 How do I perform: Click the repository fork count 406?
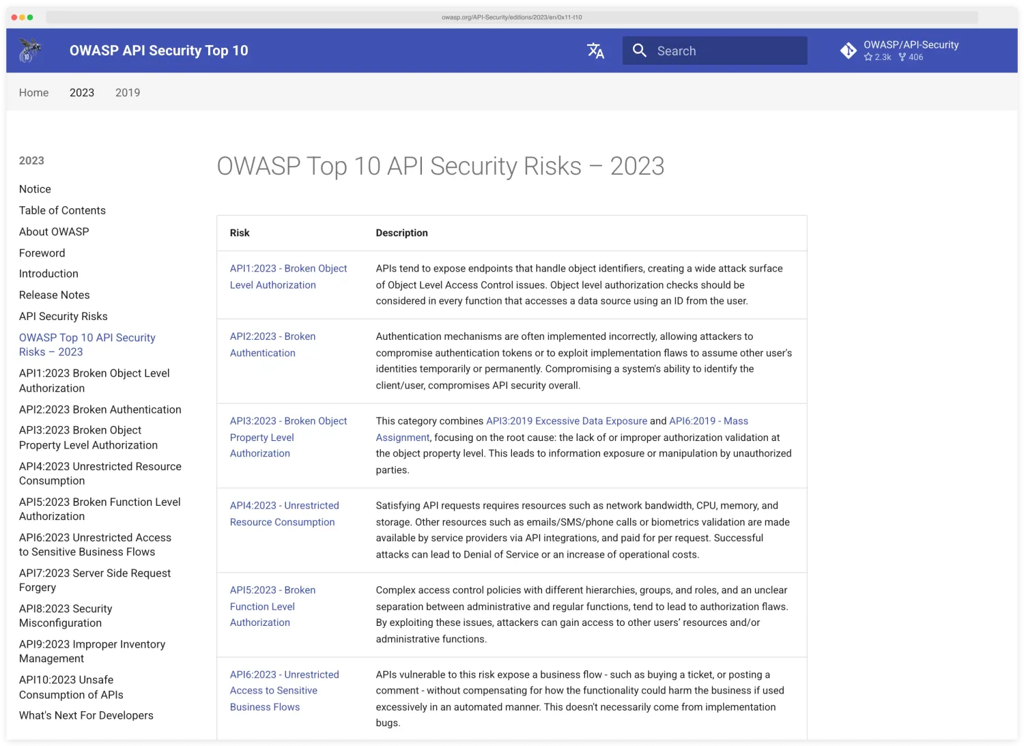pos(911,57)
